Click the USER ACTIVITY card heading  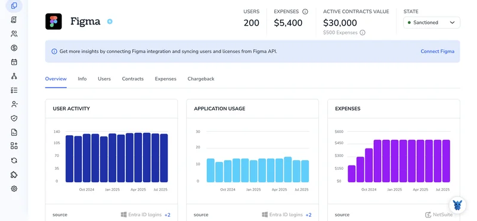tap(71, 108)
